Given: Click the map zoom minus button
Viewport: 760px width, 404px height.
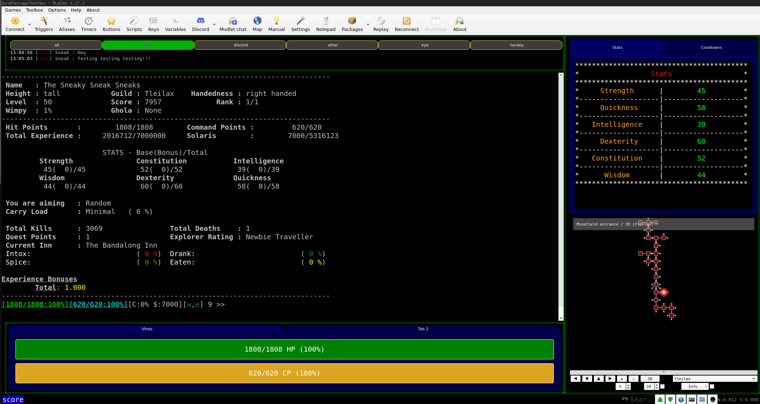Looking at the screenshot, I should (634, 379).
